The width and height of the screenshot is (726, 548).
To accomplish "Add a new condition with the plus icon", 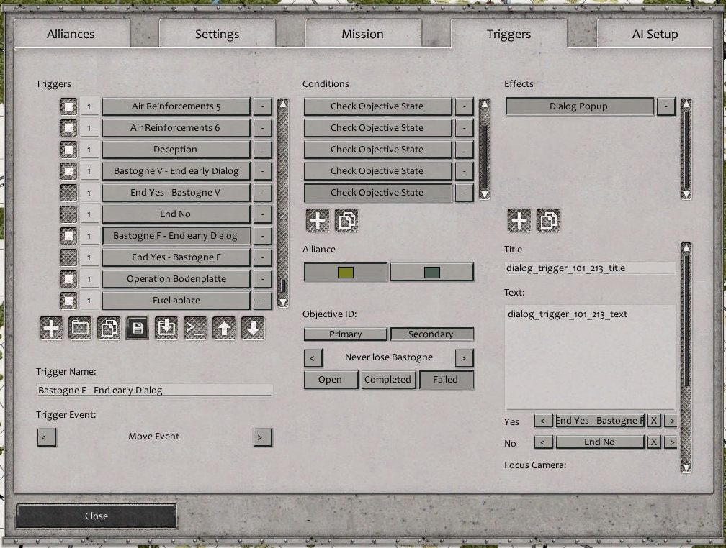I will 318,220.
